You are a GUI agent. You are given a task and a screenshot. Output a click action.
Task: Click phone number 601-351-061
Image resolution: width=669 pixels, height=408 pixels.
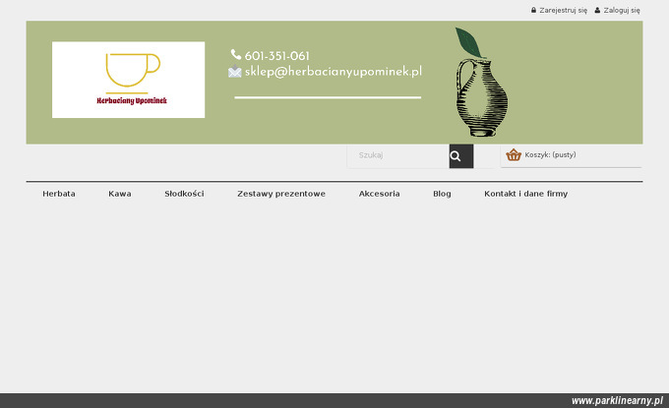[276, 56]
